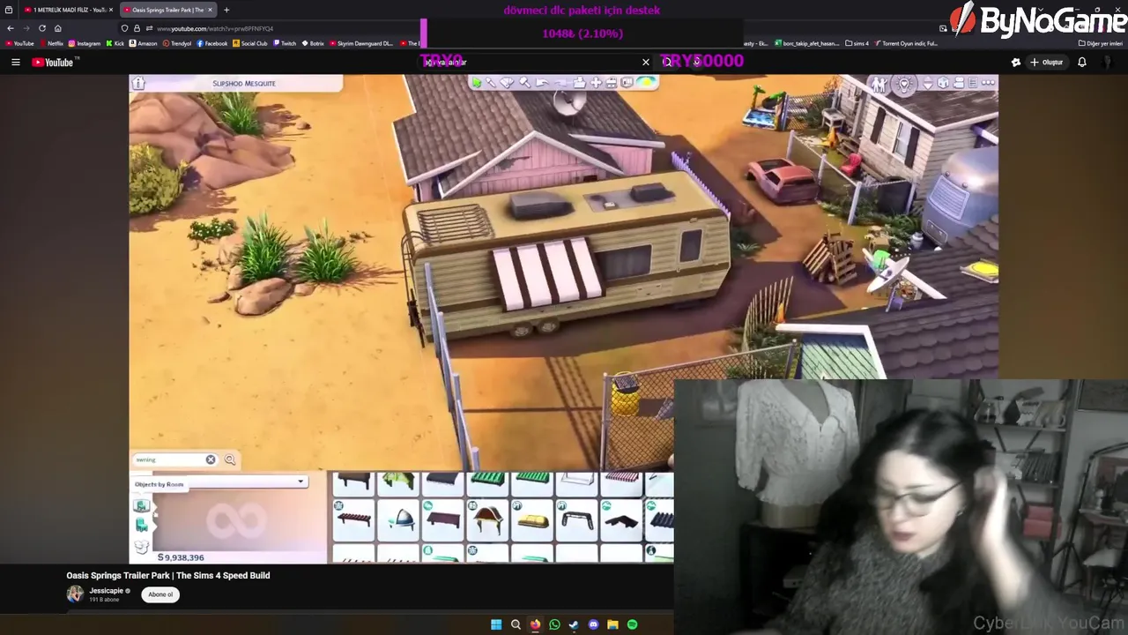
Task: Open the Social Club bookmark
Action: click(x=250, y=43)
